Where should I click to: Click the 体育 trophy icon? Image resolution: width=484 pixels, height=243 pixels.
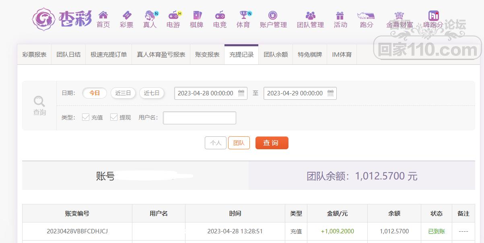[243, 15]
